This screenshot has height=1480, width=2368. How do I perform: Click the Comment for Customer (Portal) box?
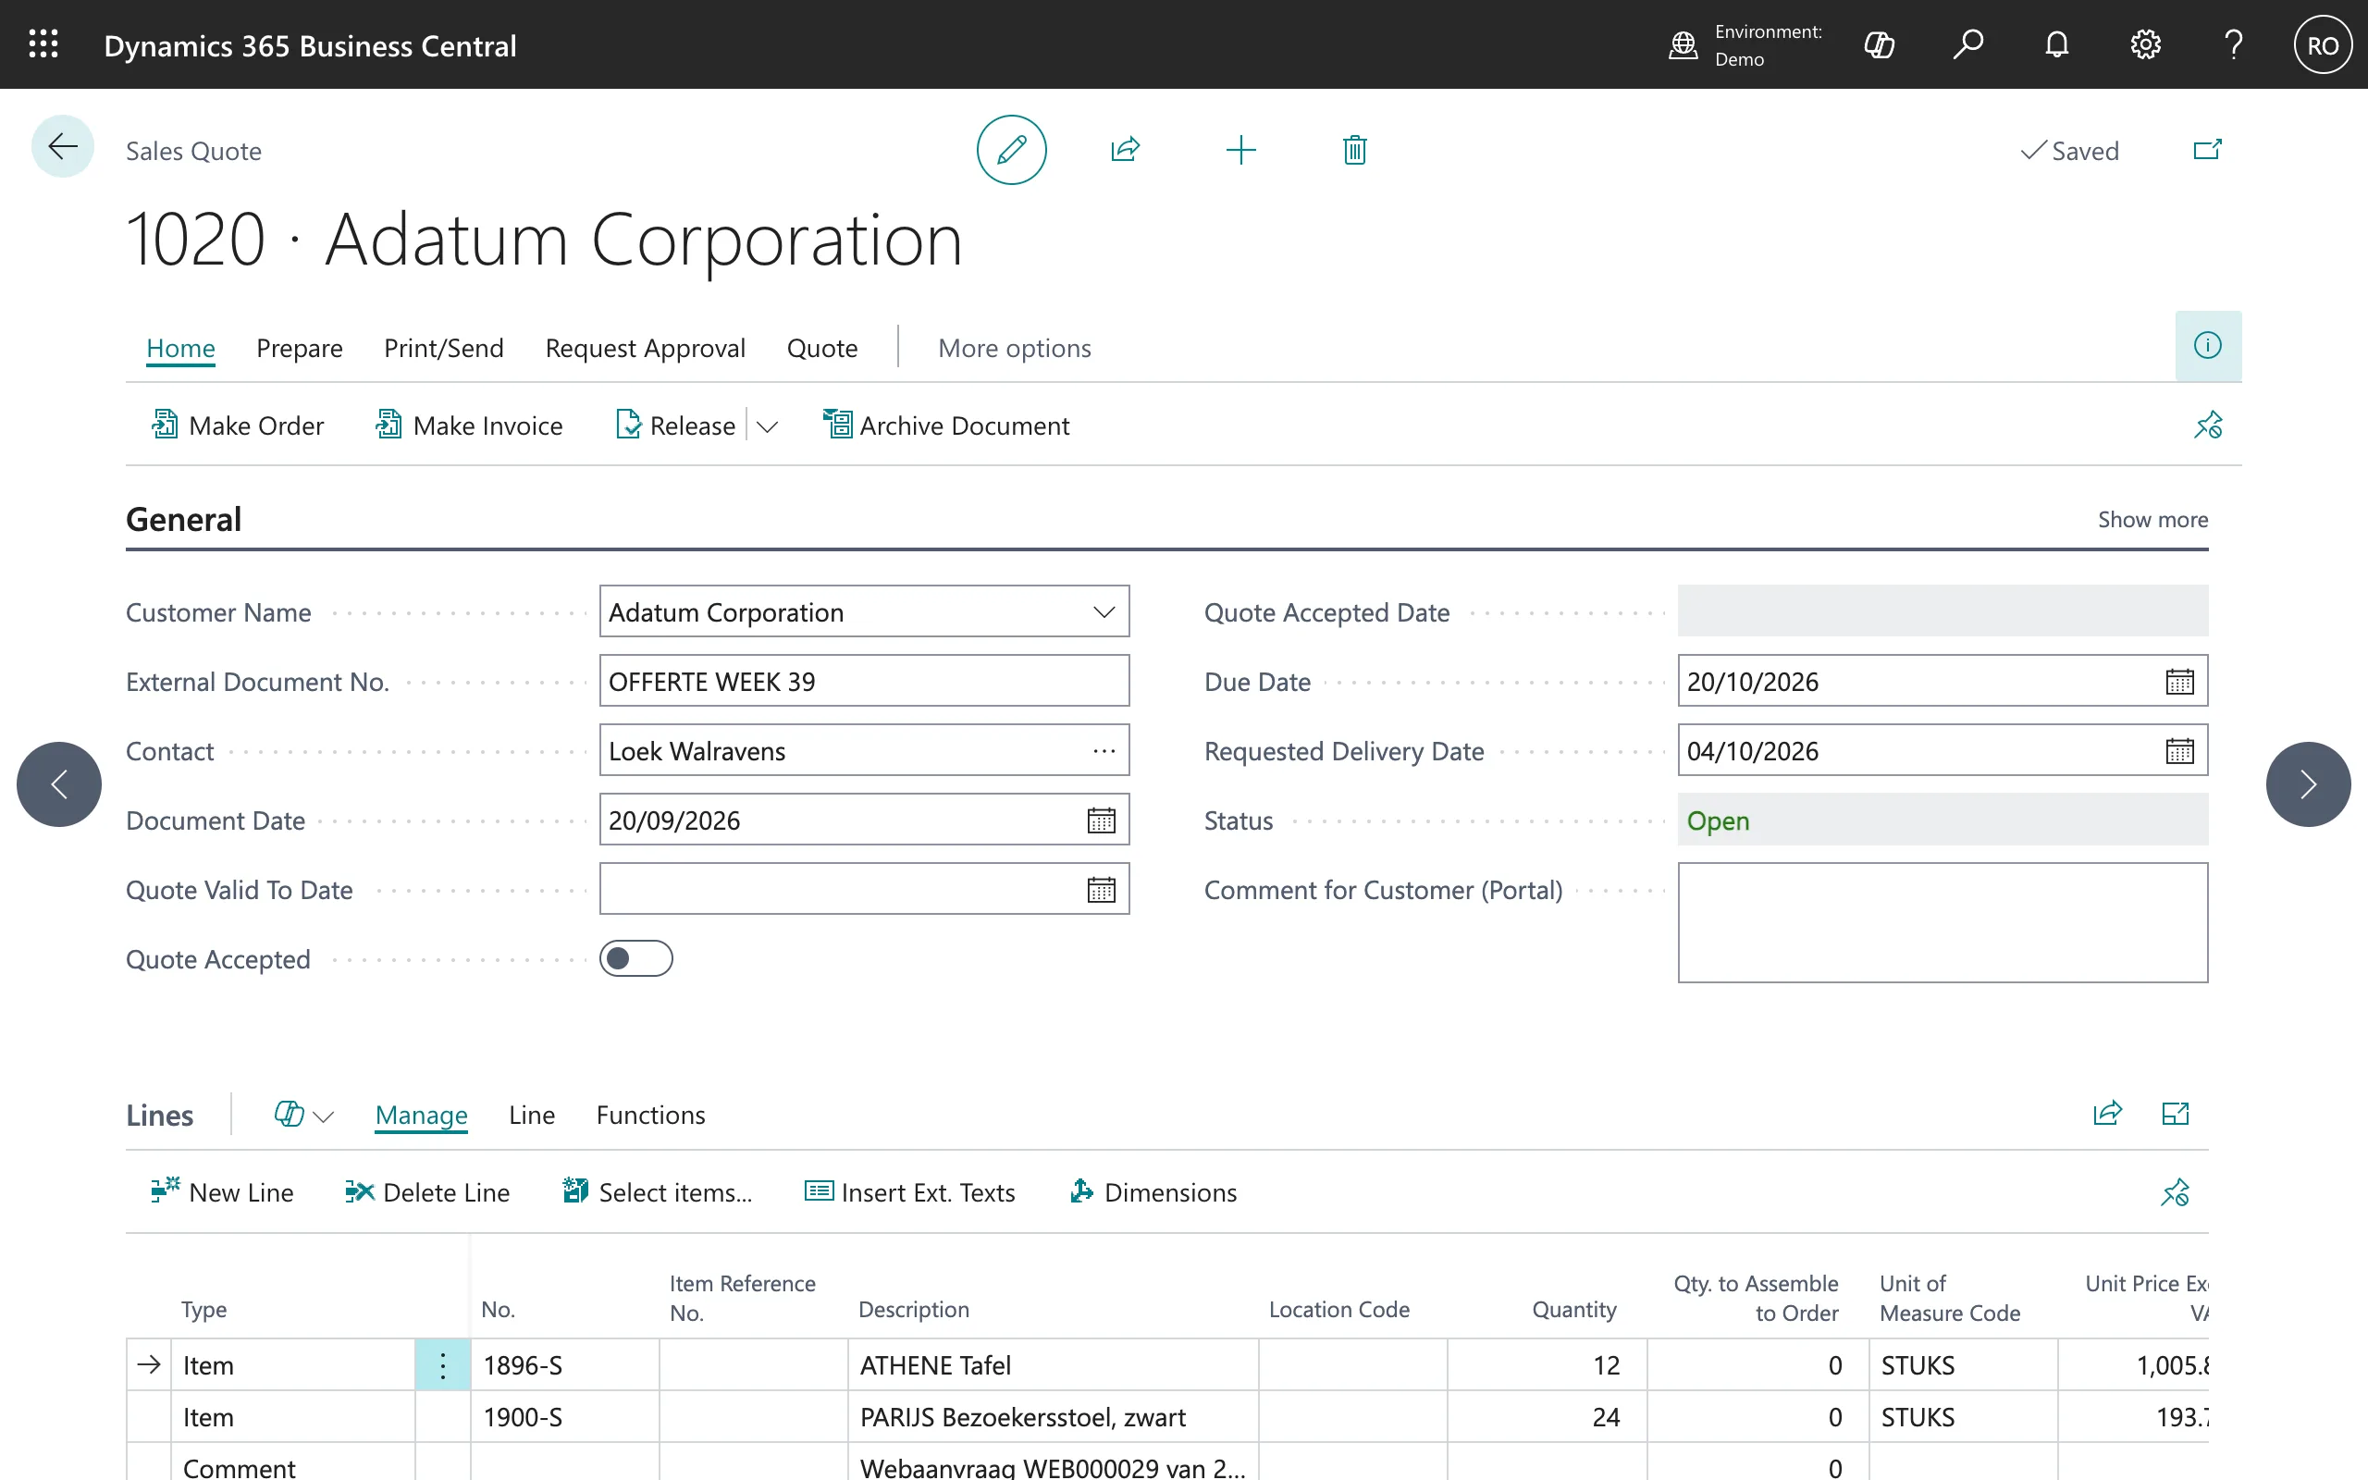click(x=1942, y=922)
